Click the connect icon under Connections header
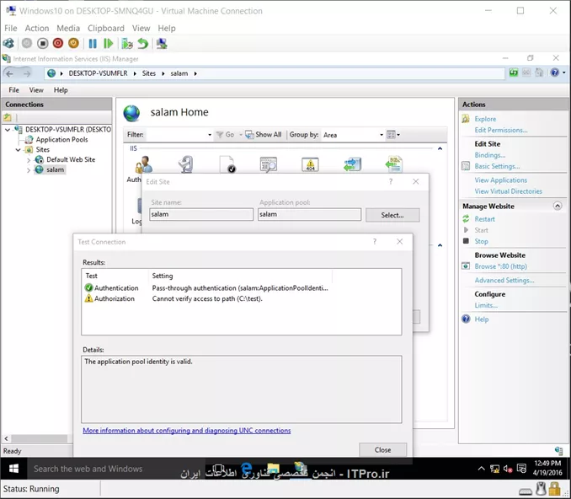571x499 pixels. 8,117
